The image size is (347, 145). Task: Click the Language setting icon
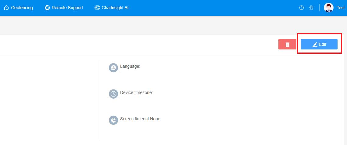click(113, 68)
